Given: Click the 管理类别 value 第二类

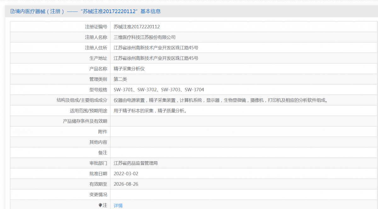Looking at the screenshot, I should point(120,79).
